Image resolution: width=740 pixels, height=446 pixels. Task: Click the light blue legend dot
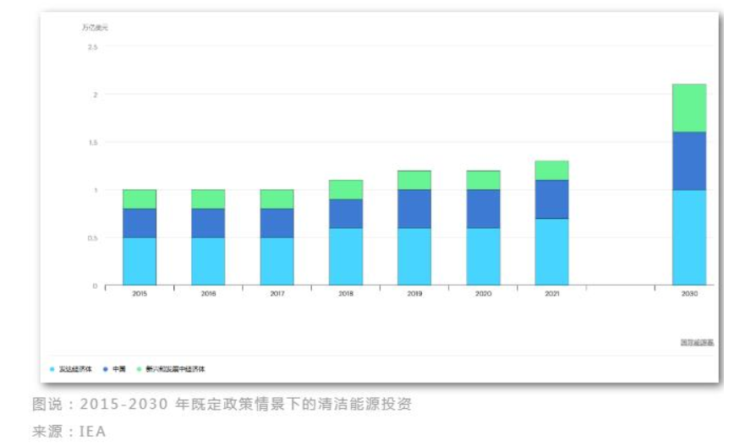tap(52, 369)
